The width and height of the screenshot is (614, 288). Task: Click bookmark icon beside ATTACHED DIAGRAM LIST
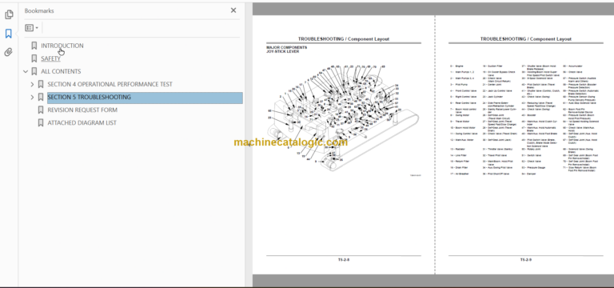point(41,123)
